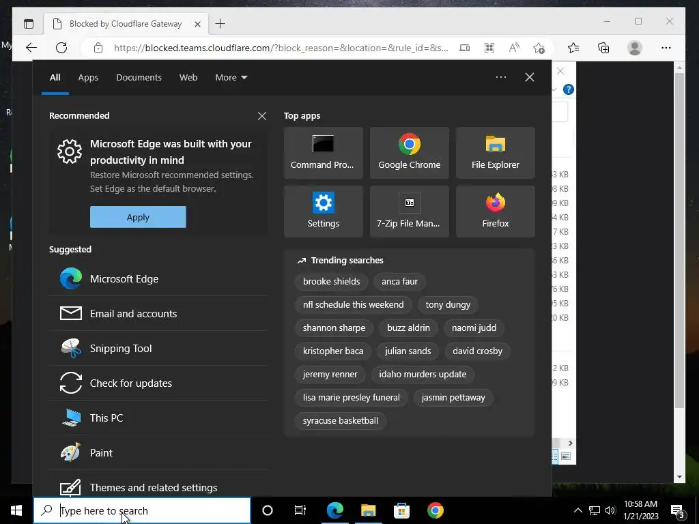Screen dimensions: 699x524
Task: Close the Windows search panel
Action: [530, 77]
